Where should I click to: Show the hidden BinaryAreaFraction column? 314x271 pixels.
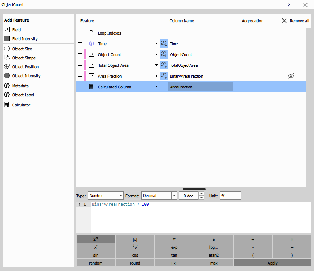[291, 76]
